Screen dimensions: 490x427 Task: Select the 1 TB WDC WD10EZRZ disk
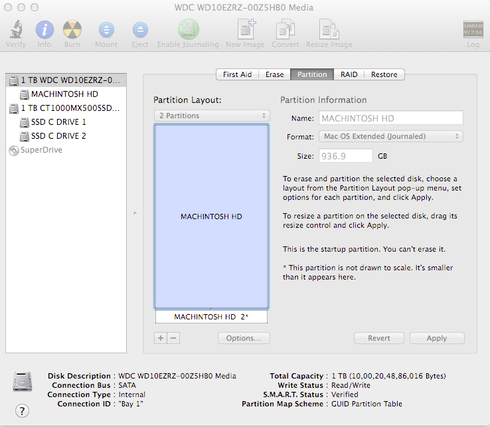coord(66,80)
